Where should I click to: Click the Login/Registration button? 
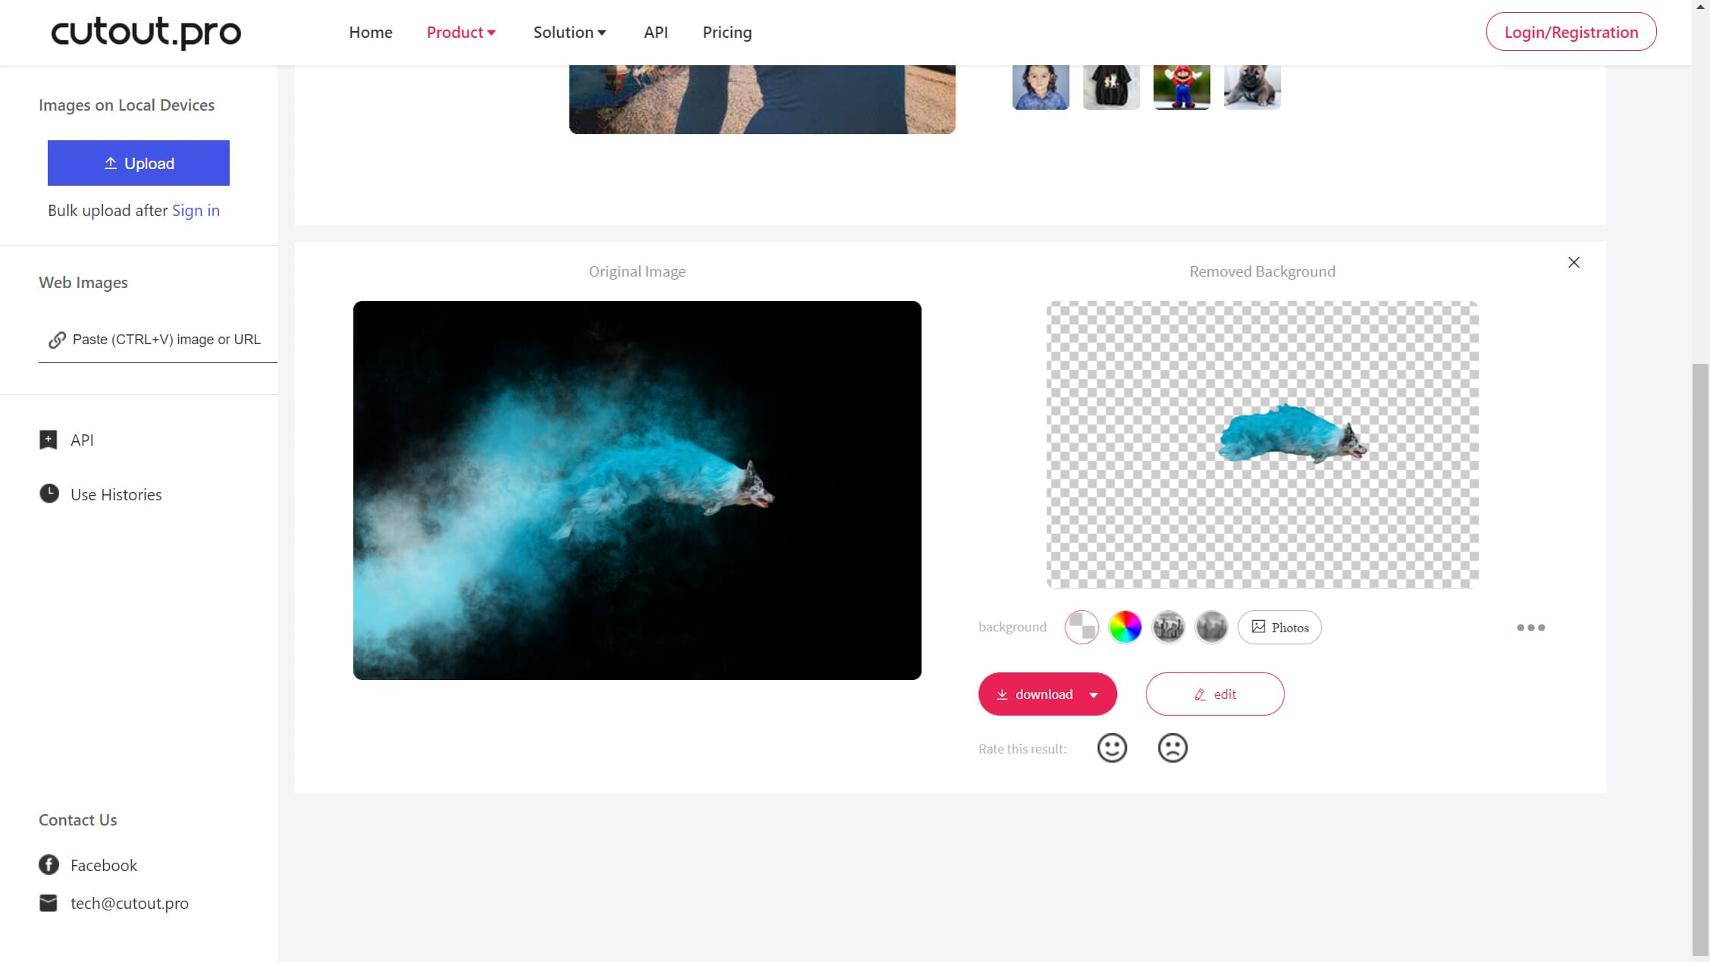pyautogui.click(x=1570, y=32)
